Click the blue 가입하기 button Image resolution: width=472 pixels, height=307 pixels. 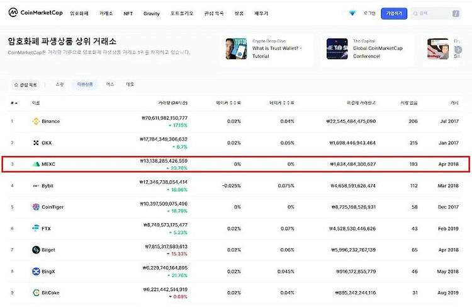point(394,14)
